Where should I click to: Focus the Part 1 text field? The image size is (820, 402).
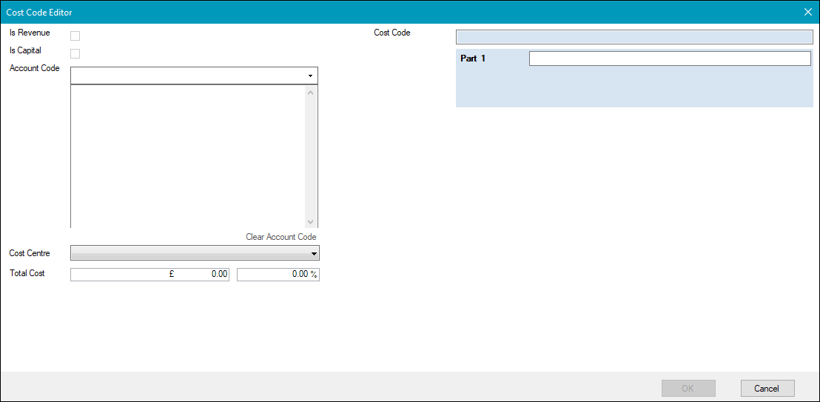[x=669, y=59]
